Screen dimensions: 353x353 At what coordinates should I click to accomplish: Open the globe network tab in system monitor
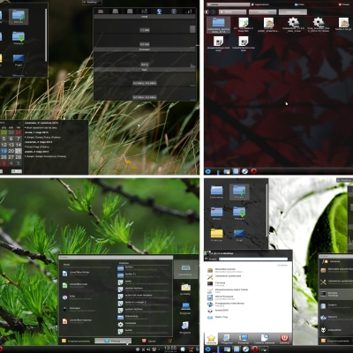[159, 11]
